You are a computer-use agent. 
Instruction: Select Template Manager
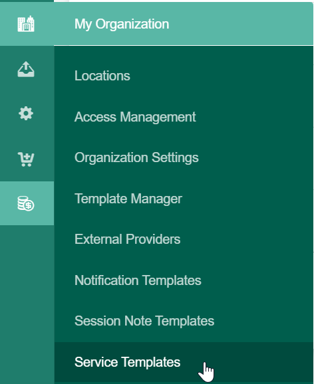click(128, 199)
